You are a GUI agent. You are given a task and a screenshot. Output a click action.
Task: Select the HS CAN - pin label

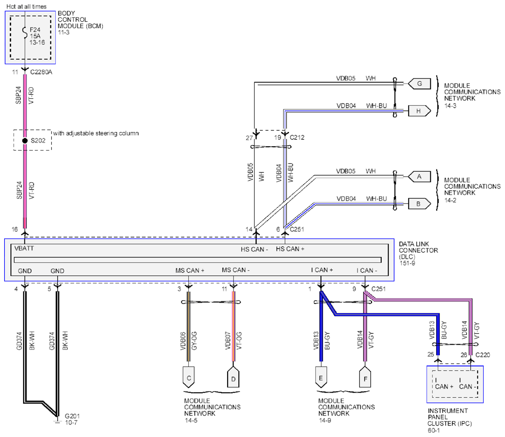pyautogui.click(x=254, y=249)
